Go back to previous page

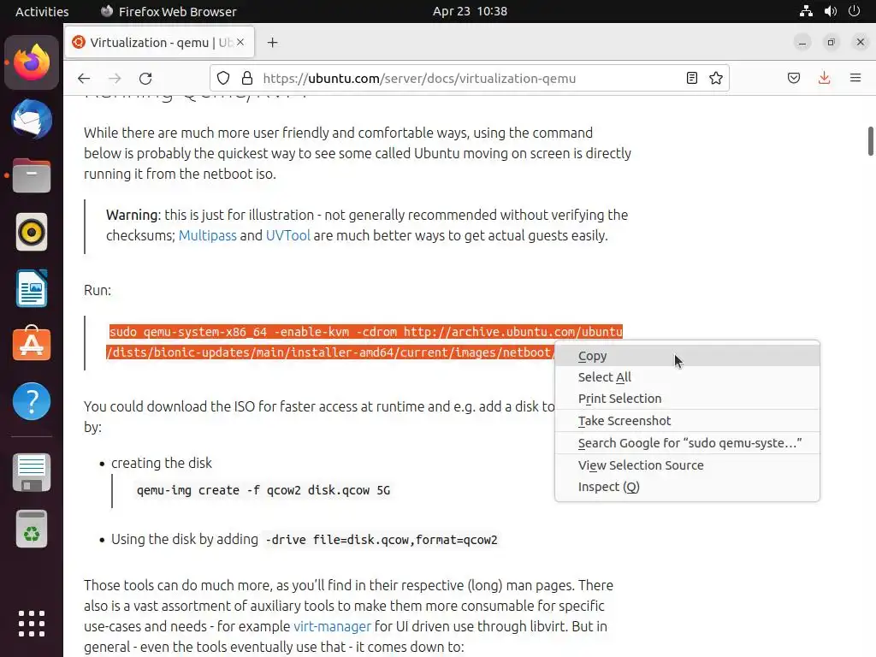tap(84, 78)
